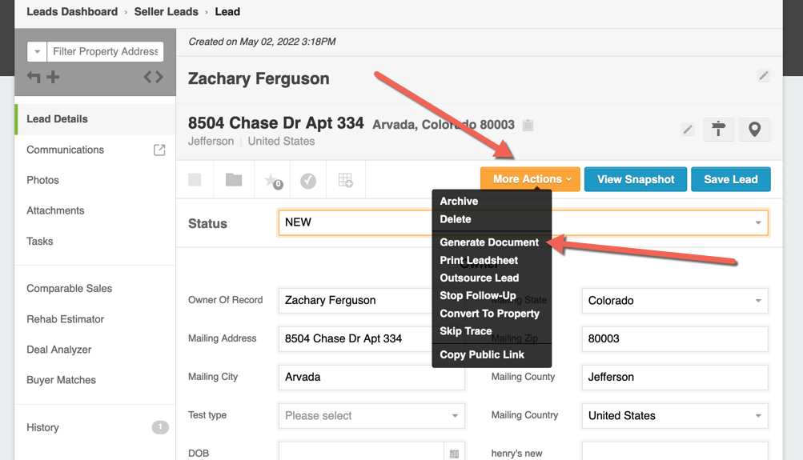Select Print Leadsheet menu entry
The image size is (803, 460).
(x=479, y=261)
